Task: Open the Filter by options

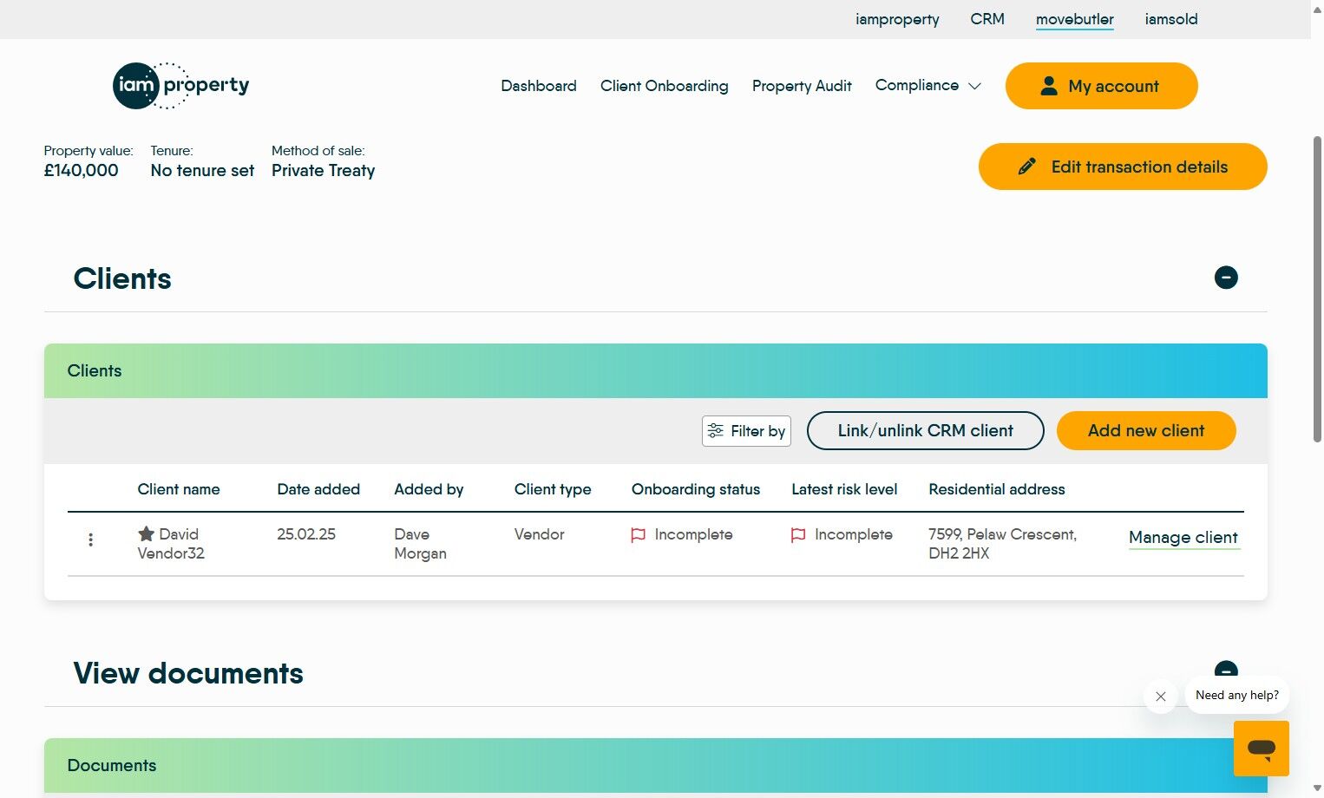Action: pos(746,431)
